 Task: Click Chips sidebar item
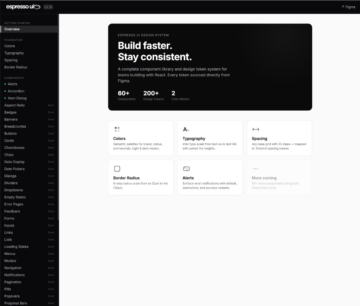coord(29,155)
